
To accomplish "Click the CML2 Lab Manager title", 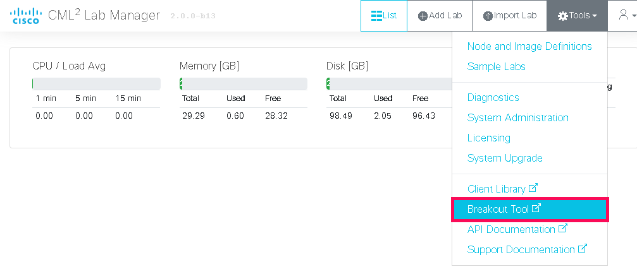I will coord(104,15).
